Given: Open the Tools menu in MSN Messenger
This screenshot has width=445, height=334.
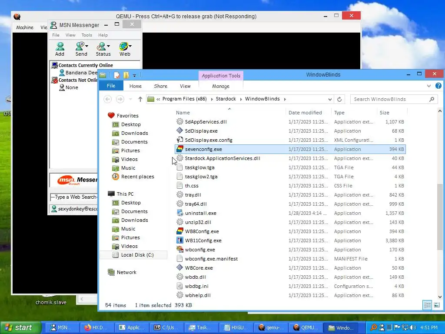Looking at the screenshot, I should (87, 35).
